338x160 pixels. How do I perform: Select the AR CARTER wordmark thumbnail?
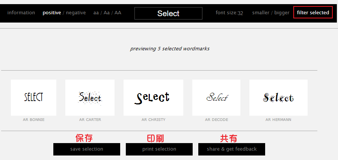click(90, 98)
